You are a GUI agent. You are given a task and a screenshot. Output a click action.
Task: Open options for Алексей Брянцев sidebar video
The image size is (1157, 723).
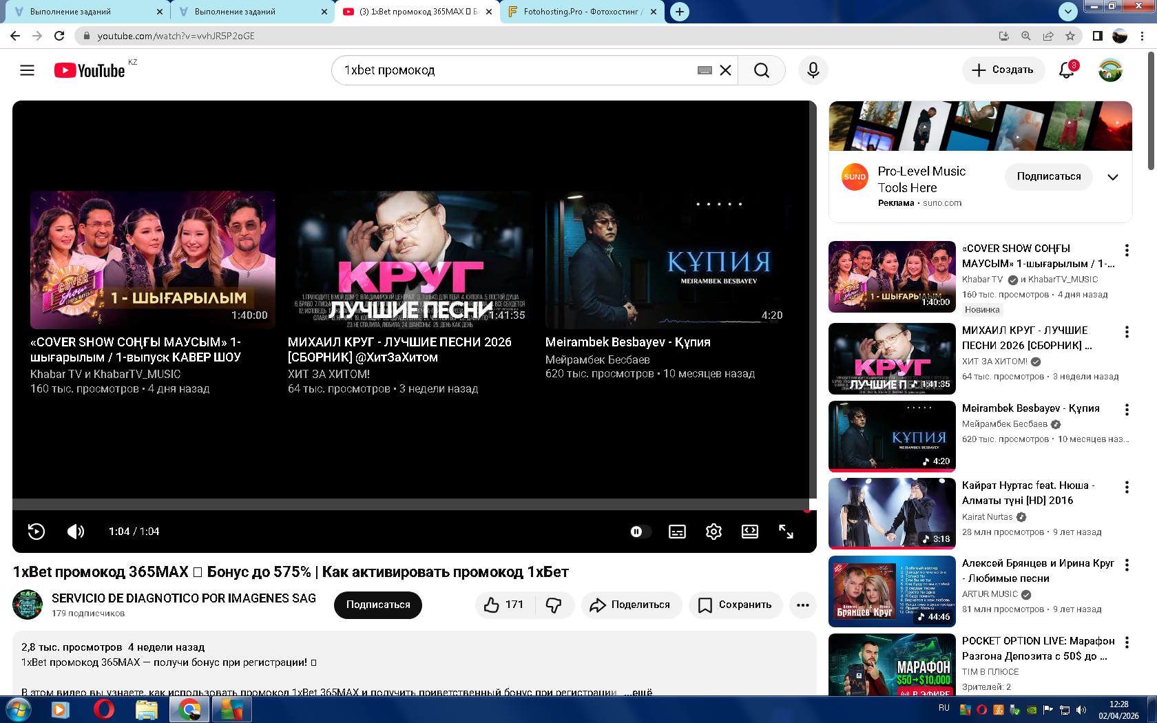coord(1127,565)
